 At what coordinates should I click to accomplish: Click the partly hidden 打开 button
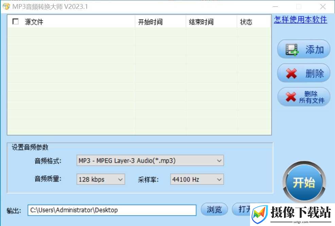pos(242,209)
